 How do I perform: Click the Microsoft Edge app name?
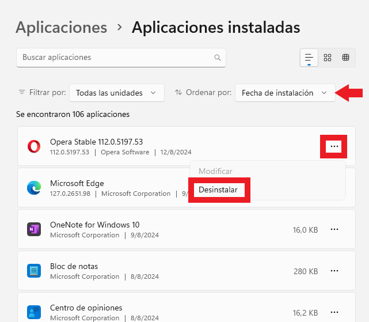pyautogui.click(x=77, y=183)
